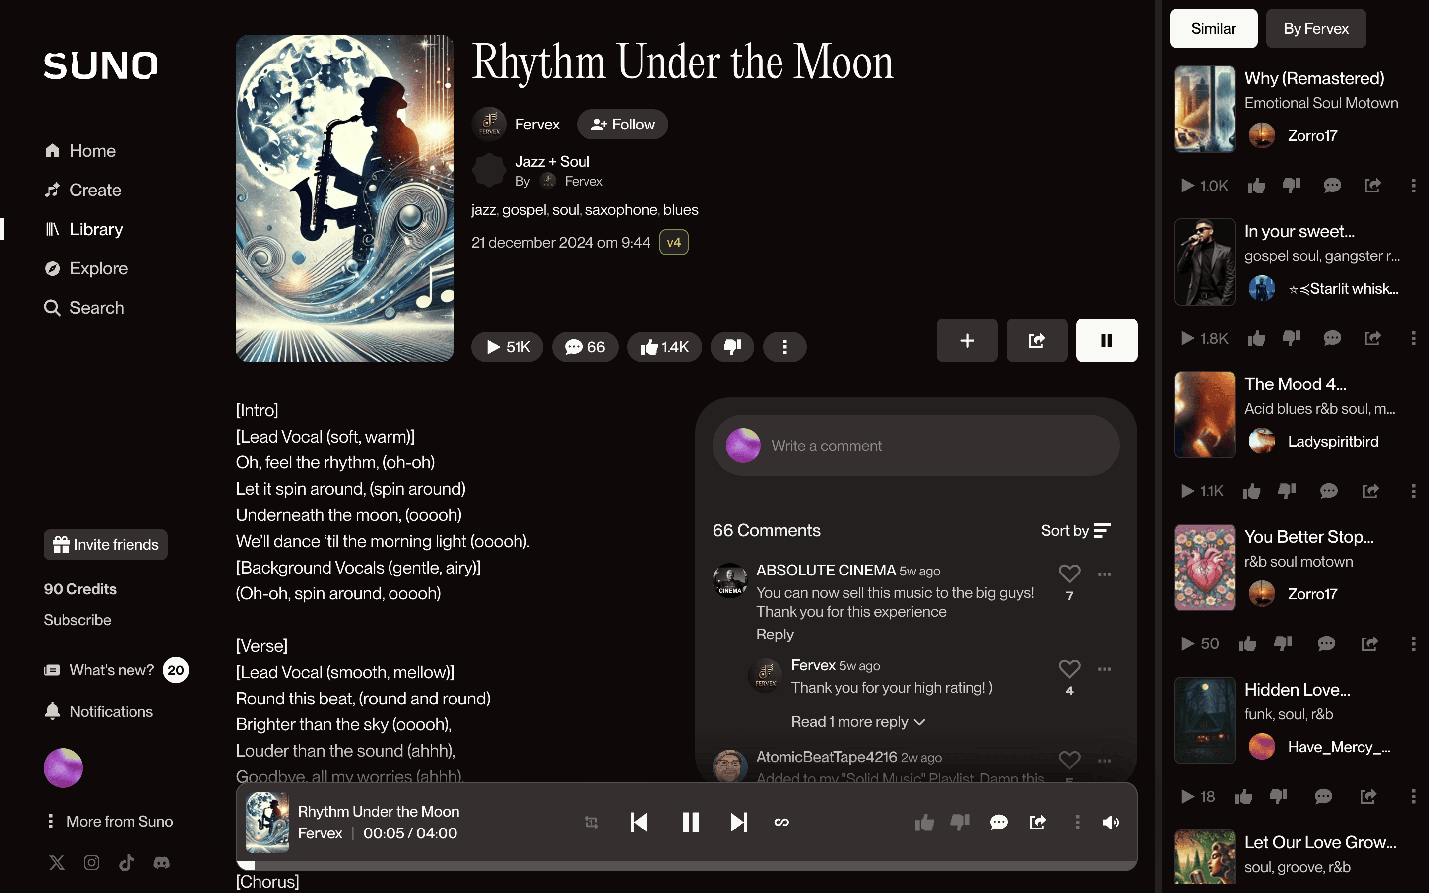Play the song via the 51K button
The width and height of the screenshot is (1429, 893).
pyautogui.click(x=507, y=347)
